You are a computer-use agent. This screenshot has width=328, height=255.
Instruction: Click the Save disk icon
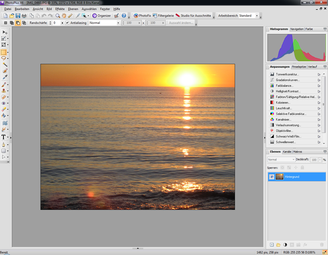tap(18, 16)
